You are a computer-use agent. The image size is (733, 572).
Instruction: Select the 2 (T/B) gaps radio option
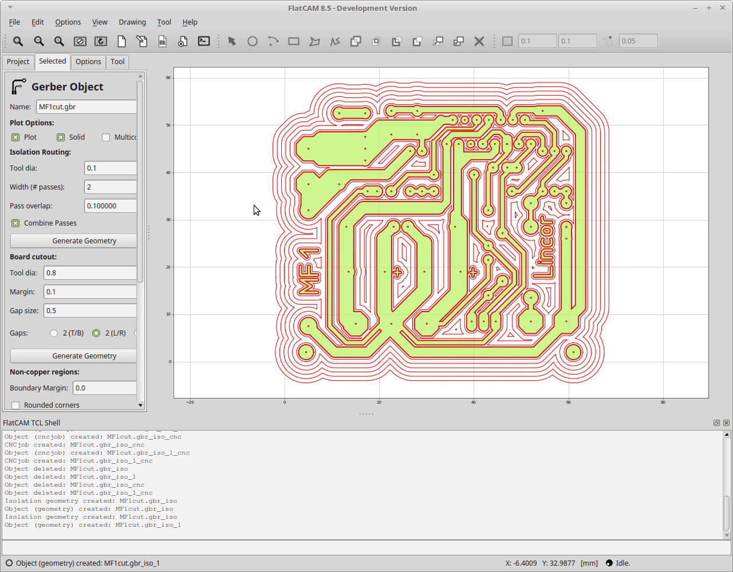(x=54, y=333)
